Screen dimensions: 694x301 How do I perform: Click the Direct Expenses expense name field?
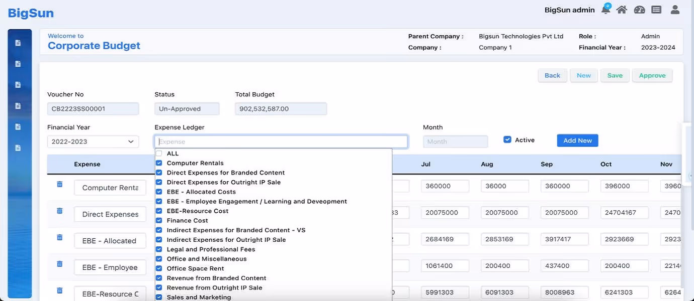(110, 214)
